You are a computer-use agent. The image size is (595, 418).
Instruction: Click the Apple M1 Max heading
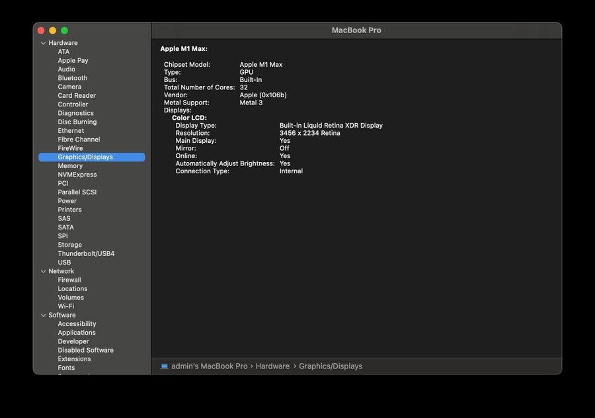(x=184, y=48)
